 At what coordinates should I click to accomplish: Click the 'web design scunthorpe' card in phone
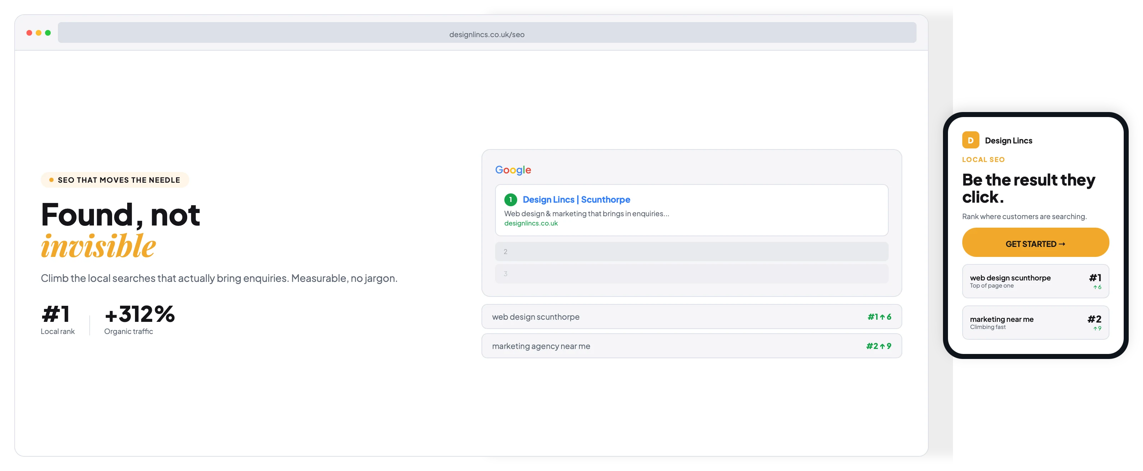[x=1035, y=282]
